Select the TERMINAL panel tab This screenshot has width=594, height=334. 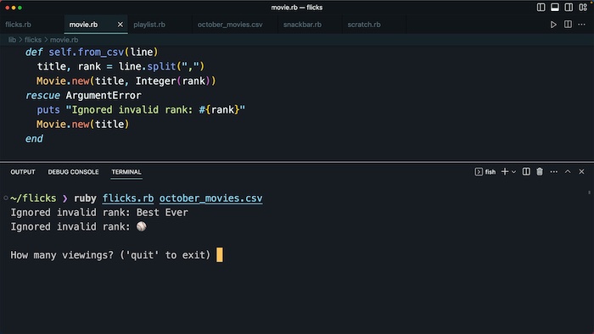[x=126, y=172]
